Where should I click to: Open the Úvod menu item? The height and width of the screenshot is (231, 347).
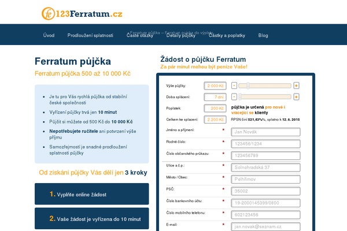click(49, 35)
